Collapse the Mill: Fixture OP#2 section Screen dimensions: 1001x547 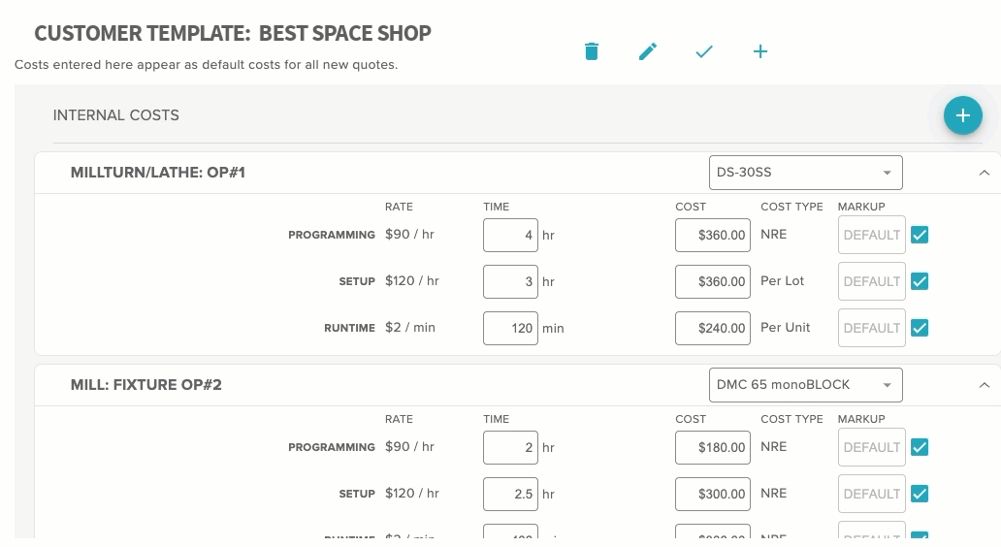pos(984,385)
